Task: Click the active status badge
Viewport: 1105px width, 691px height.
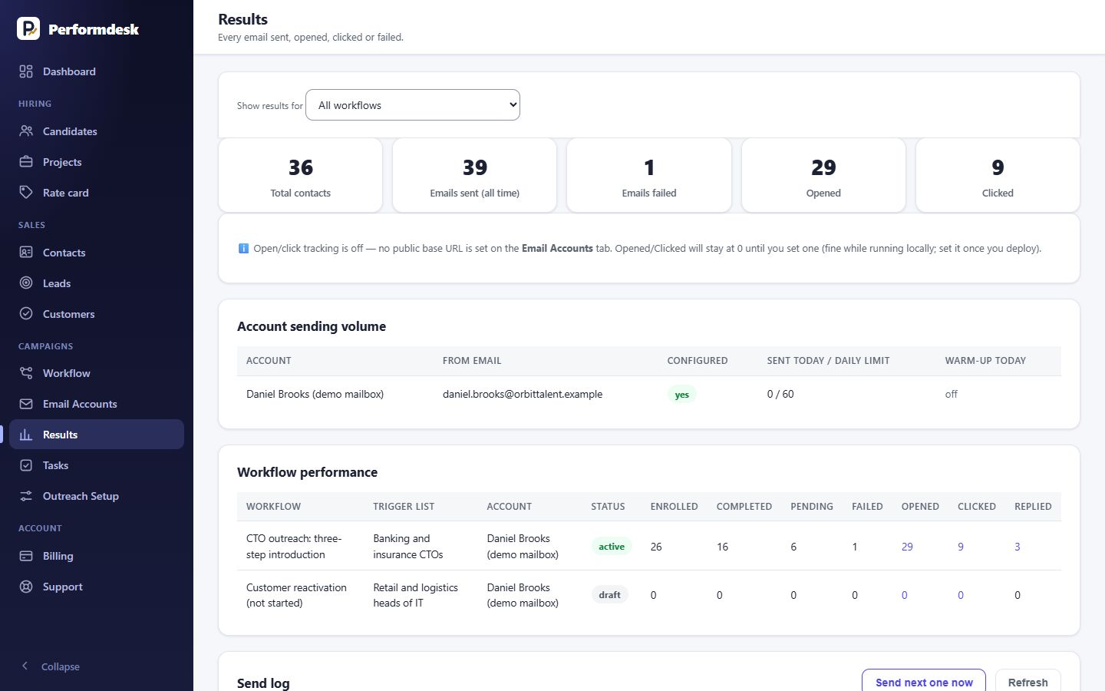Action: click(612, 547)
